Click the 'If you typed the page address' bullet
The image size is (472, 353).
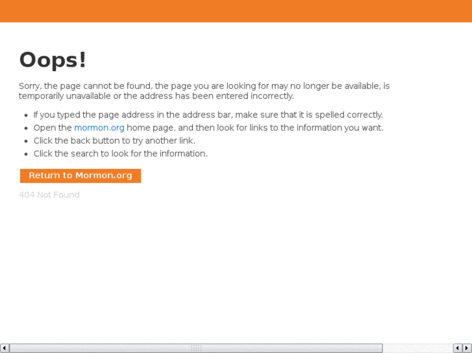pos(208,115)
